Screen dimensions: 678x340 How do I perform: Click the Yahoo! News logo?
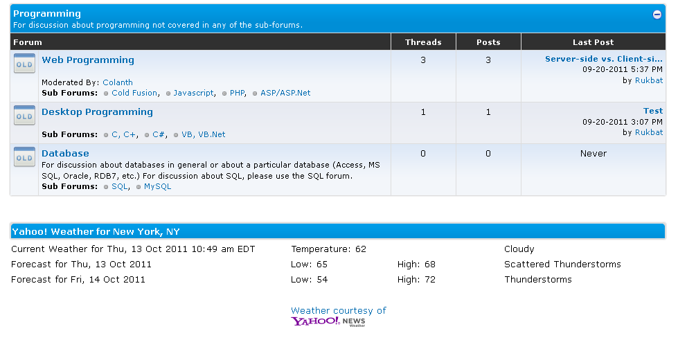[x=328, y=321]
